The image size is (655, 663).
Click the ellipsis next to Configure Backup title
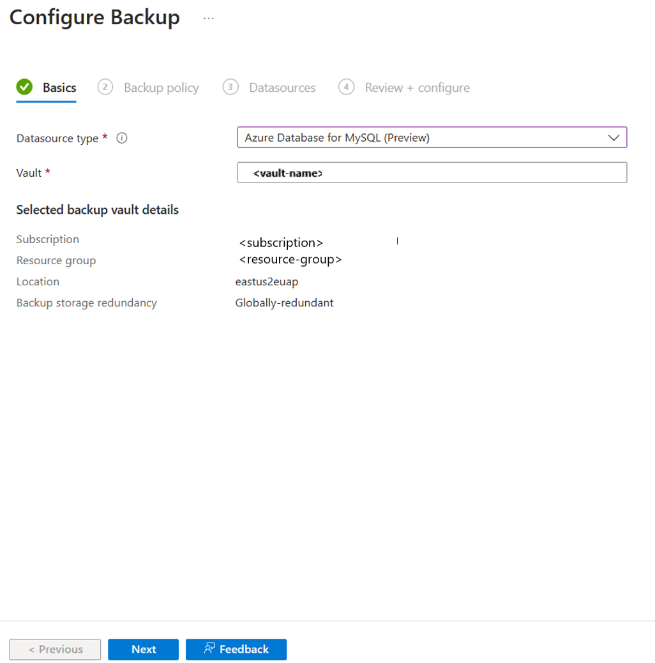pyautogui.click(x=209, y=18)
